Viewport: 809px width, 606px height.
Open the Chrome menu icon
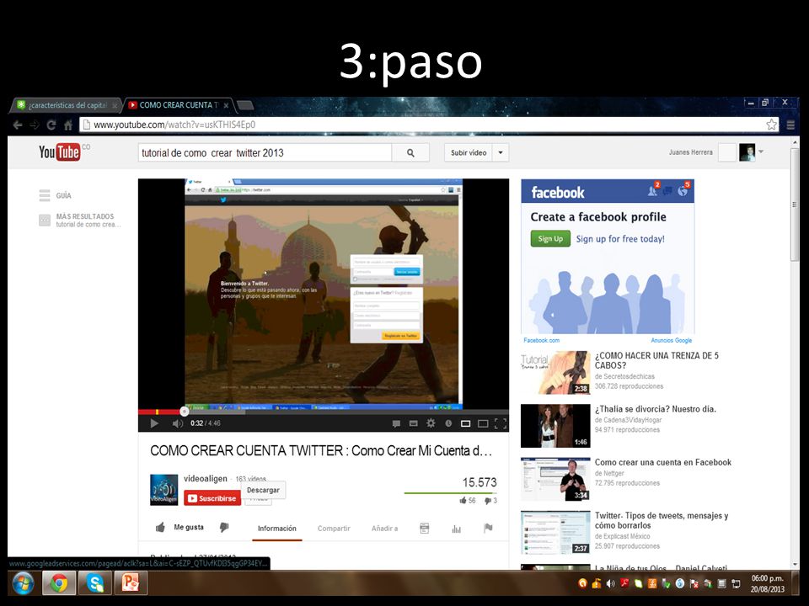790,125
